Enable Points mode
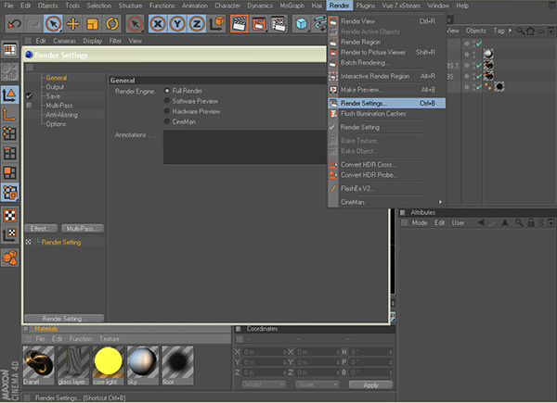The image size is (557, 403). [10, 133]
